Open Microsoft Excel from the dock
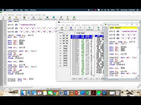Viewport: 141px width, 105px height. [x=88, y=93]
